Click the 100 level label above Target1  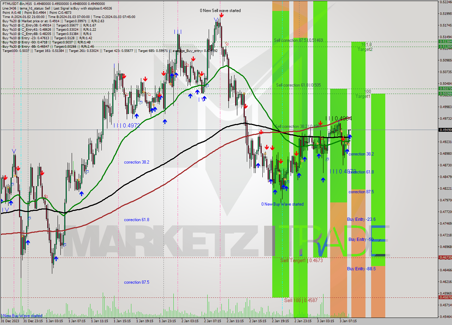click(x=368, y=91)
